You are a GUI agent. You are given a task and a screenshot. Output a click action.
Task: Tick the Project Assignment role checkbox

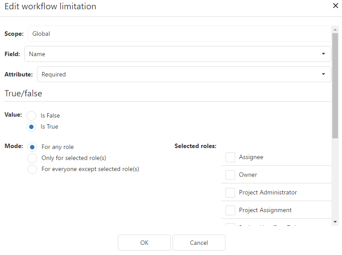(x=230, y=210)
